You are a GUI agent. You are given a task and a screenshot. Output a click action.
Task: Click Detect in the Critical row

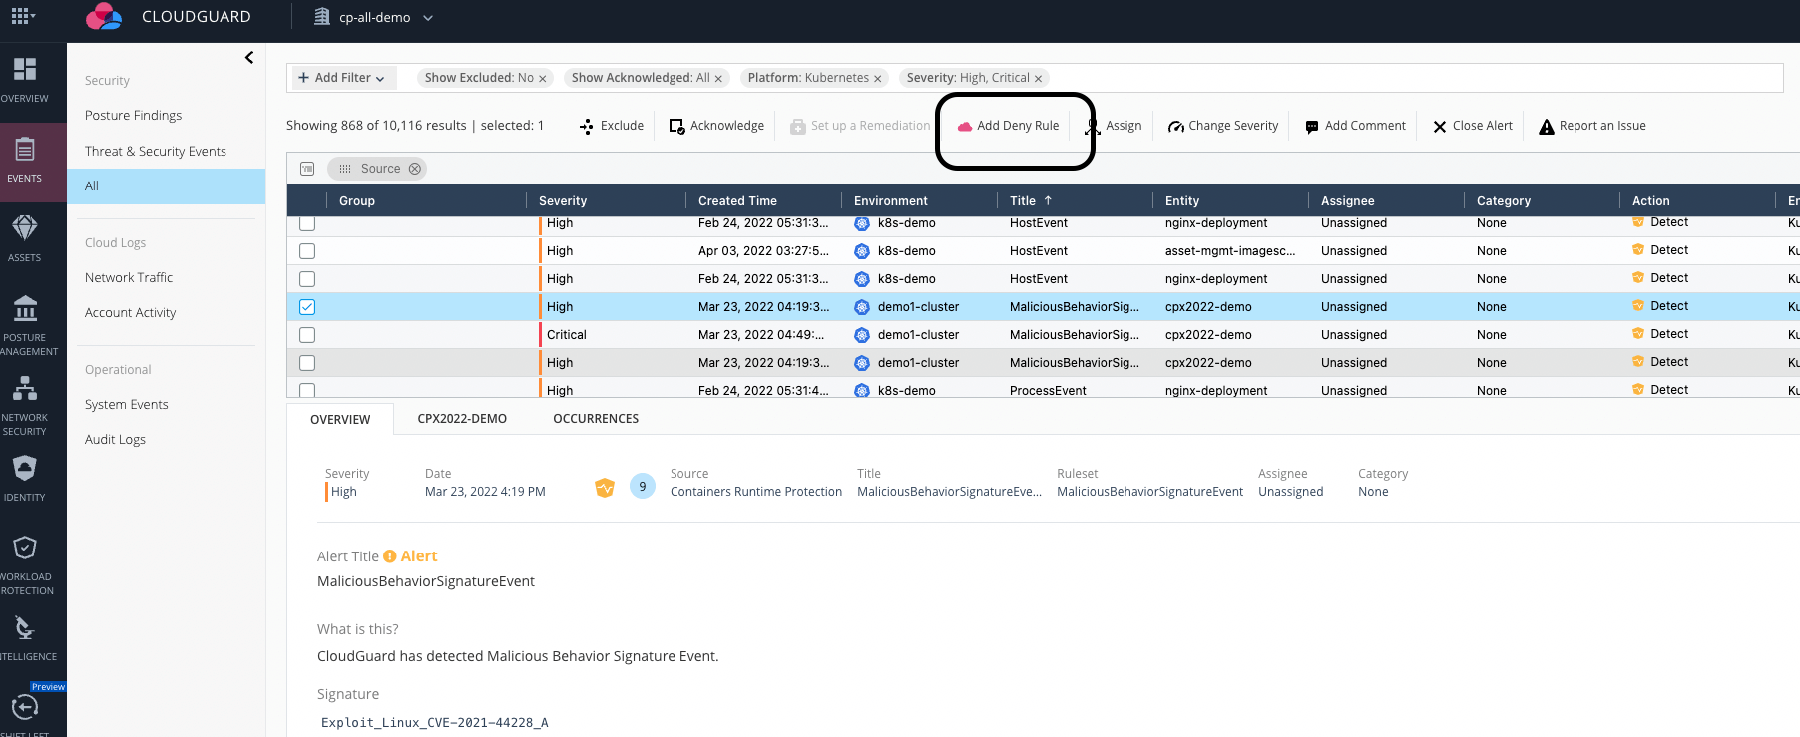coord(1669,334)
